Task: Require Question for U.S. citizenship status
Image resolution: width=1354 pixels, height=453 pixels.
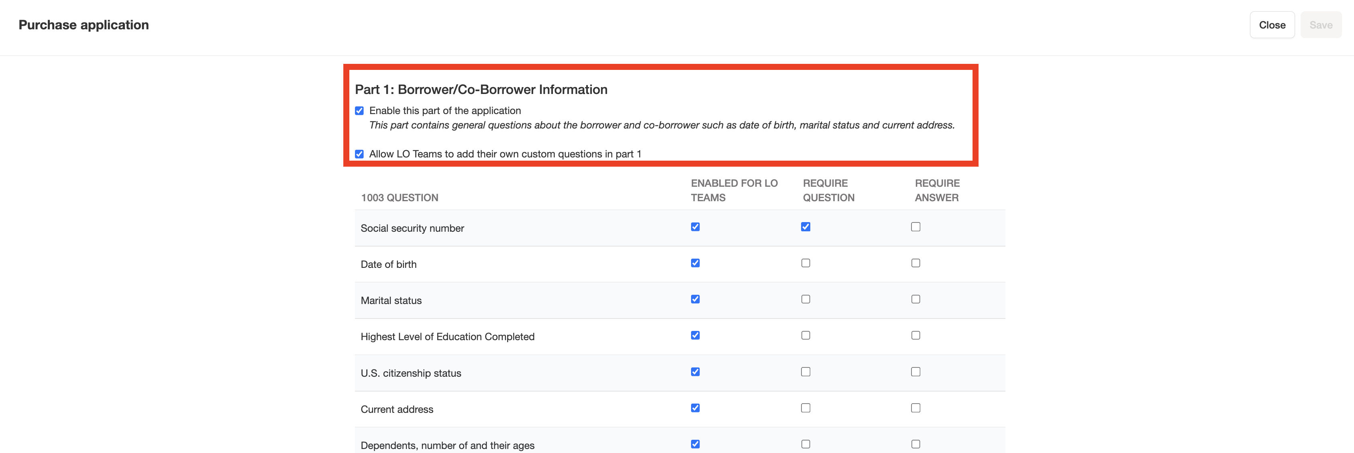Action: pyautogui.click(x=805, y=372)
